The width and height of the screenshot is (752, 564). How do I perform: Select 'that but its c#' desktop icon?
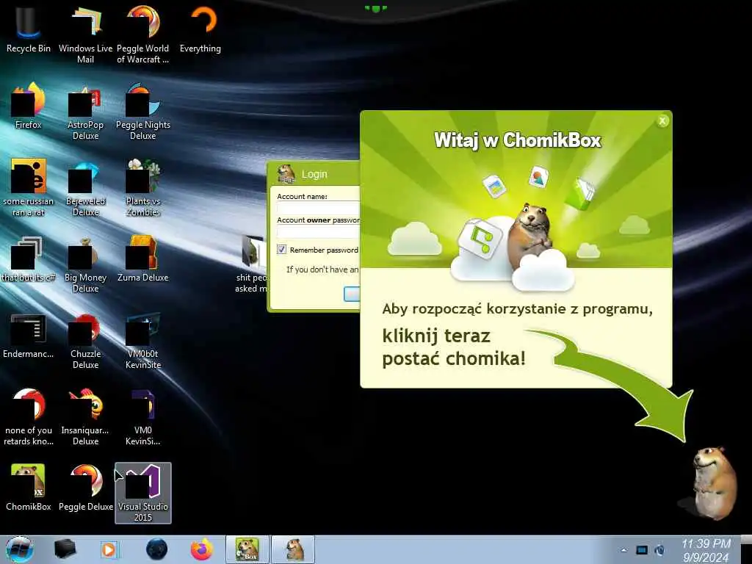pos(28,259)
